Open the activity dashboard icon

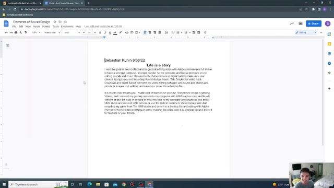[x=292, y=23]
